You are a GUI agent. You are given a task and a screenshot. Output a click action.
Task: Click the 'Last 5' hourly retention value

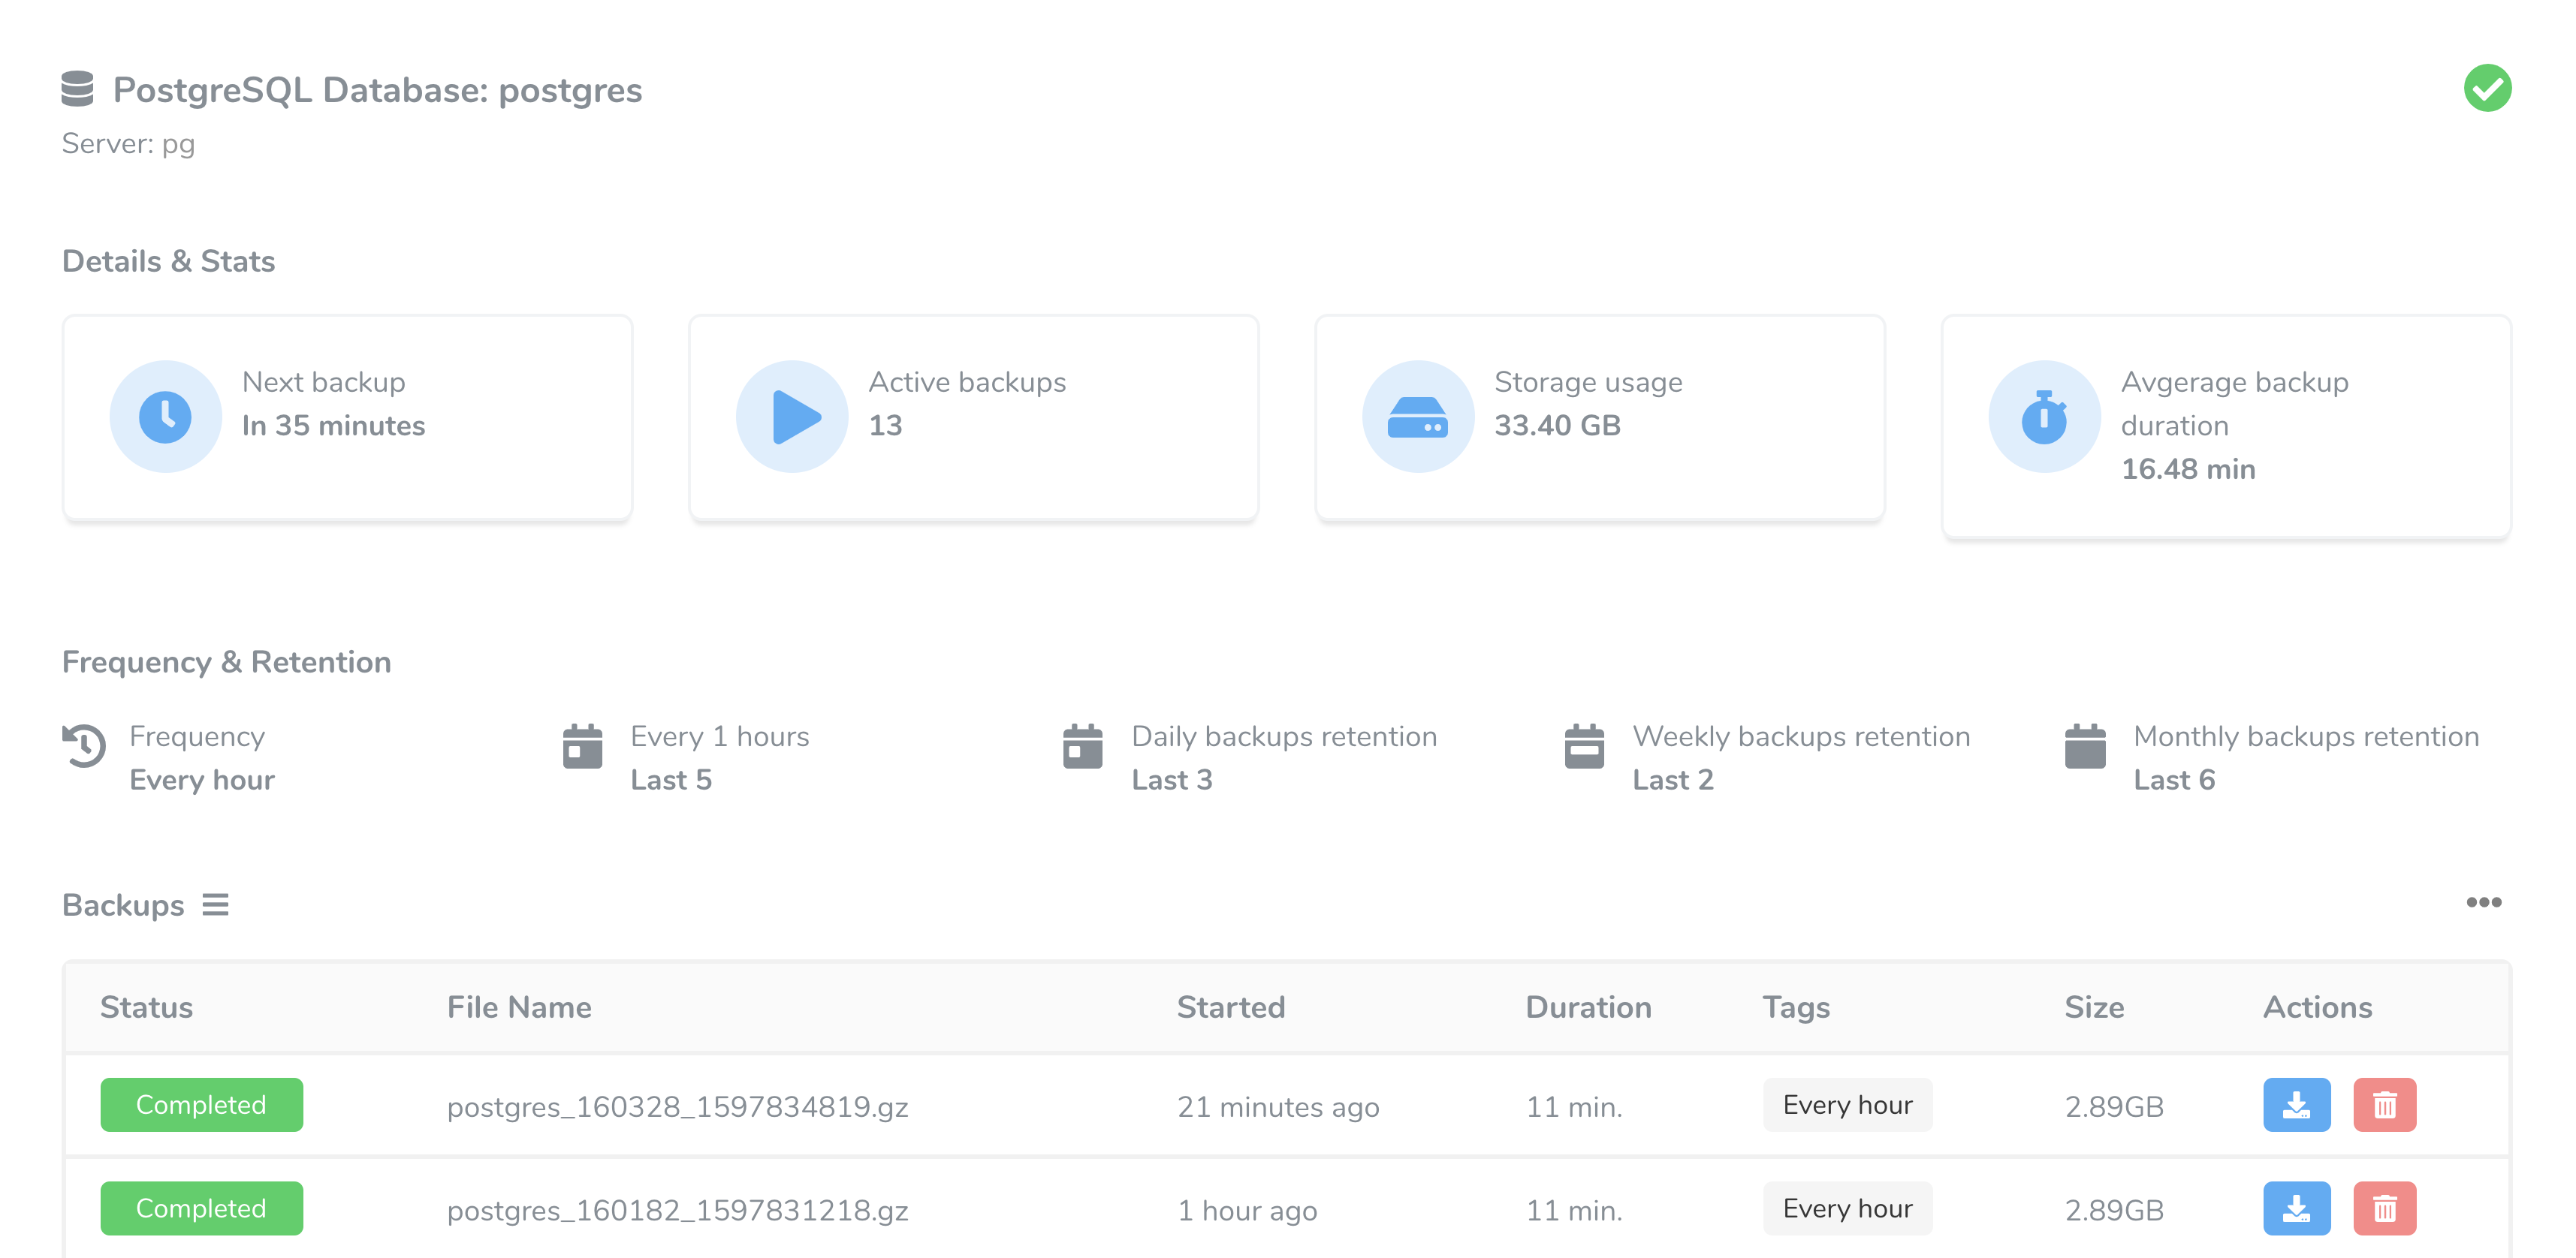[x=671, y=779]
